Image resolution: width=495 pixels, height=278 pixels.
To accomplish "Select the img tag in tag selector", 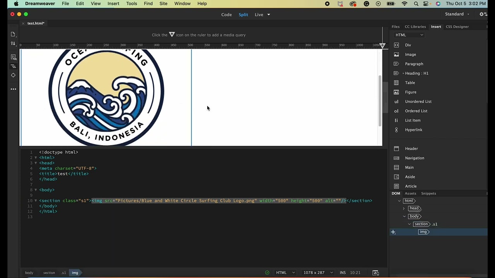I will (x=75, y=273).
